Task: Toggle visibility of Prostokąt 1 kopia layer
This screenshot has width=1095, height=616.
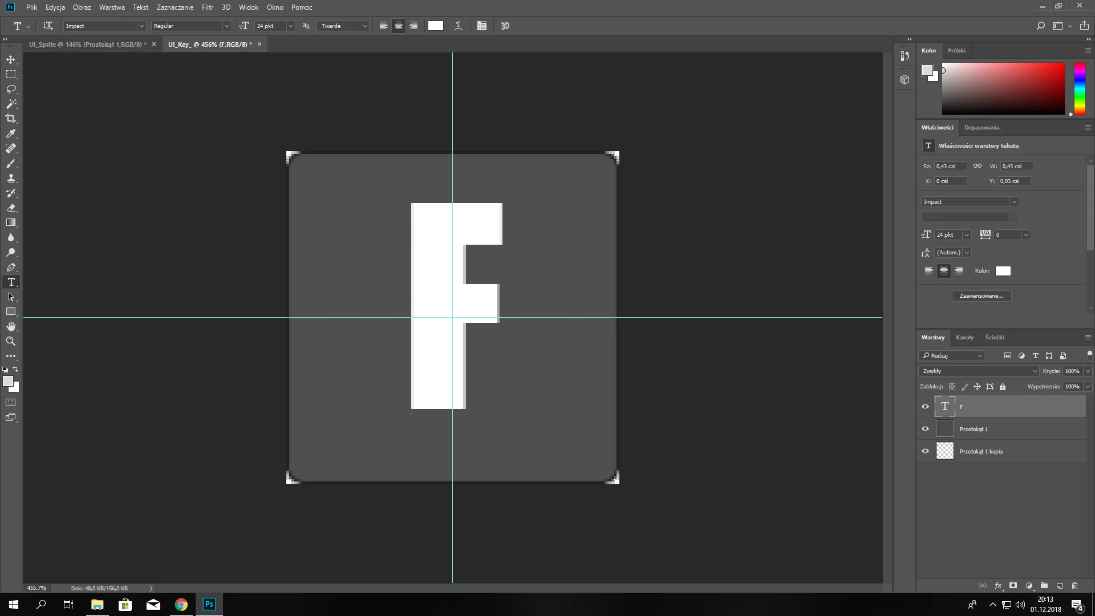Action: click(925, 451)
